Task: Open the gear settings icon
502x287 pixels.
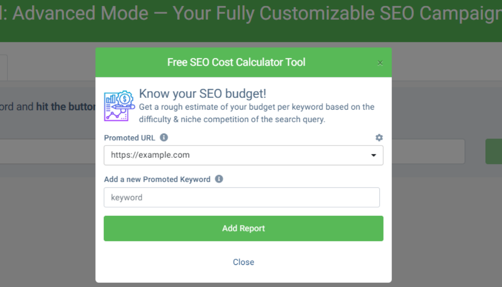Action: (379, 138)
